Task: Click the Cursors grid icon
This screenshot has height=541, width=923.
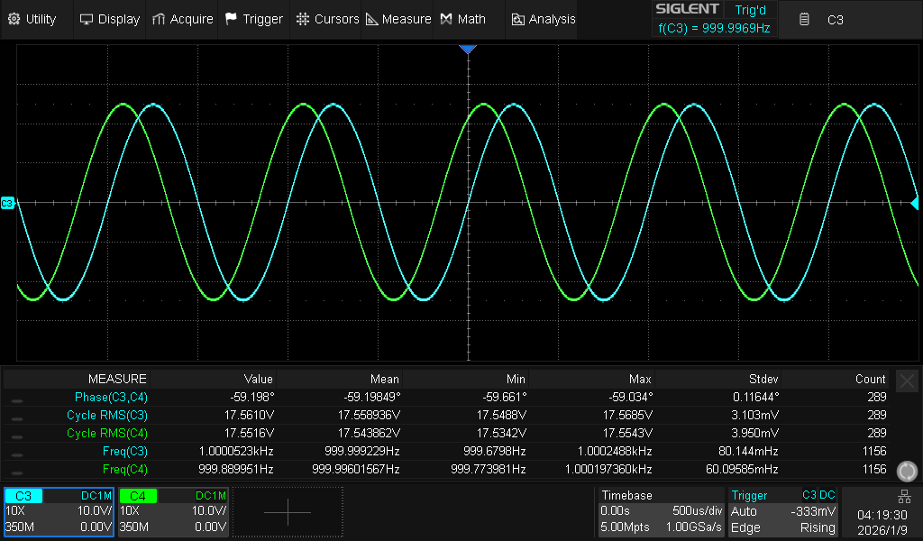Action: coord(303,19)
